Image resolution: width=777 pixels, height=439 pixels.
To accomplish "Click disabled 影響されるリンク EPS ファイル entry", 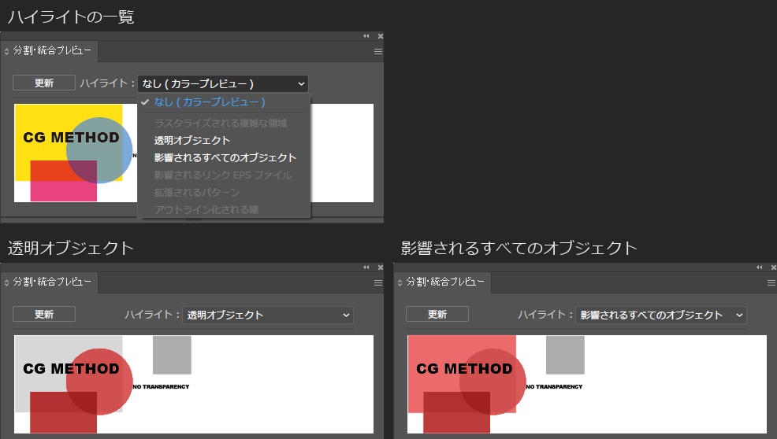I will [224, 175].
